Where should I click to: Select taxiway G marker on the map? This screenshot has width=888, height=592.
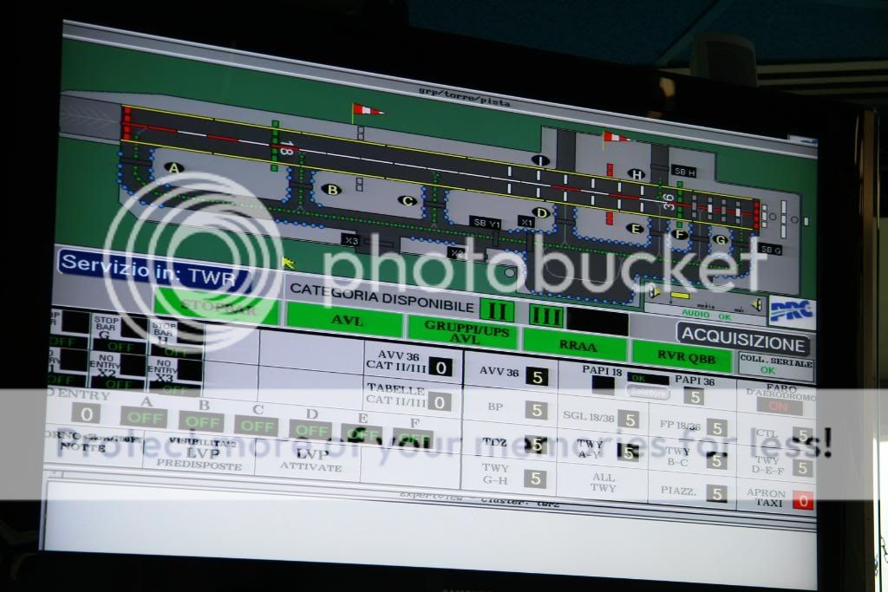tap(720, 239)
